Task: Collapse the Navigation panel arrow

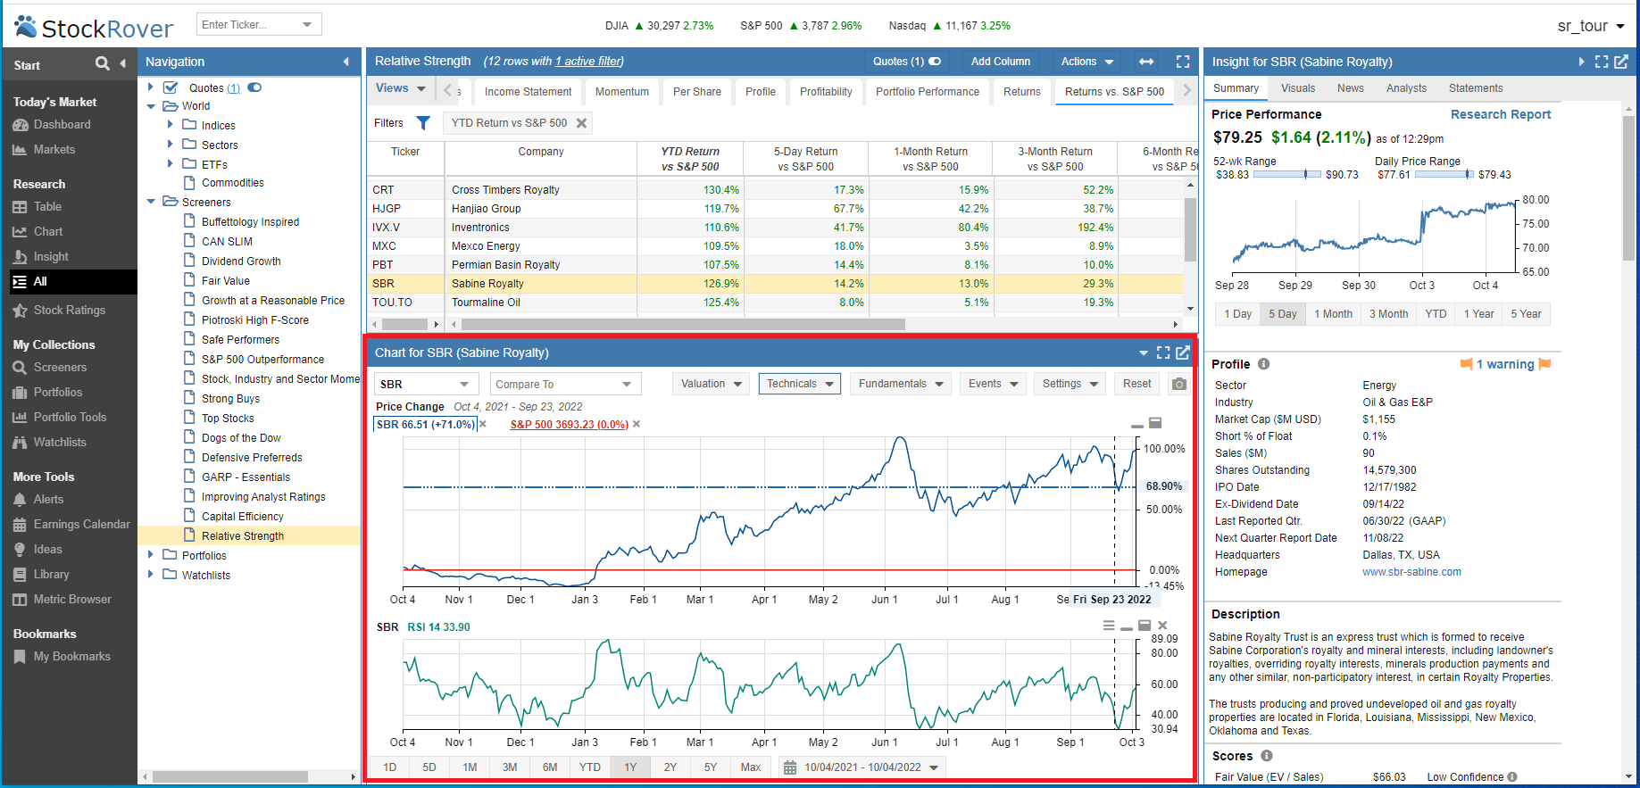Action: (x=346, y=62)
